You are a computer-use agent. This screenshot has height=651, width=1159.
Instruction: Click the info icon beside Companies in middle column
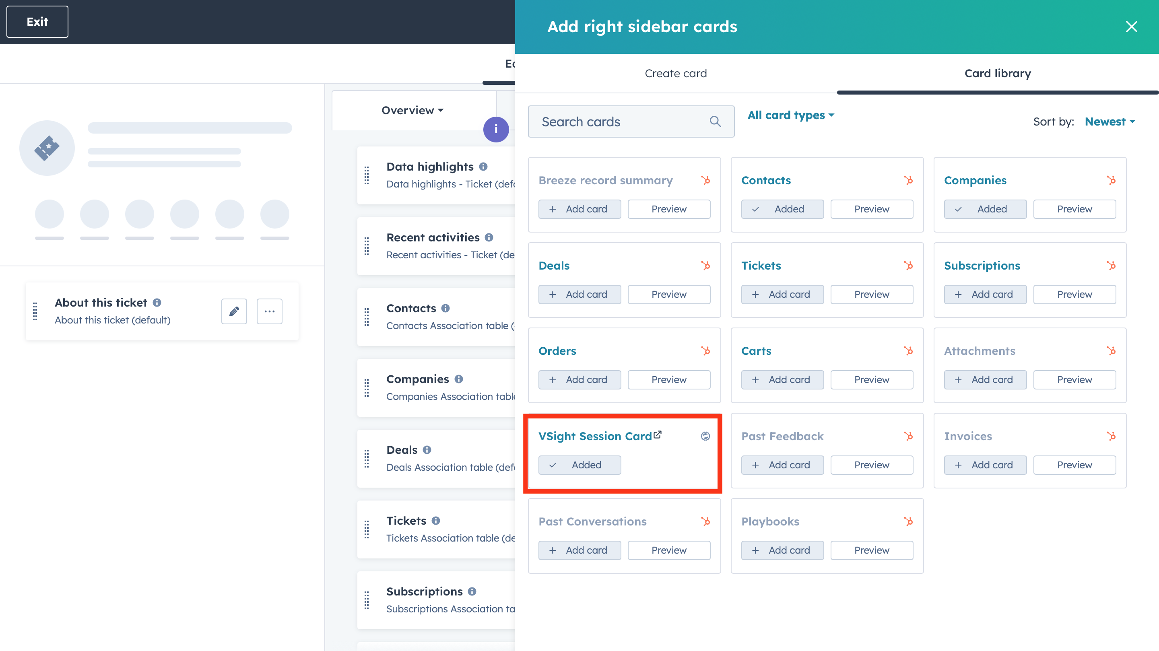click(x=458, y=379)
